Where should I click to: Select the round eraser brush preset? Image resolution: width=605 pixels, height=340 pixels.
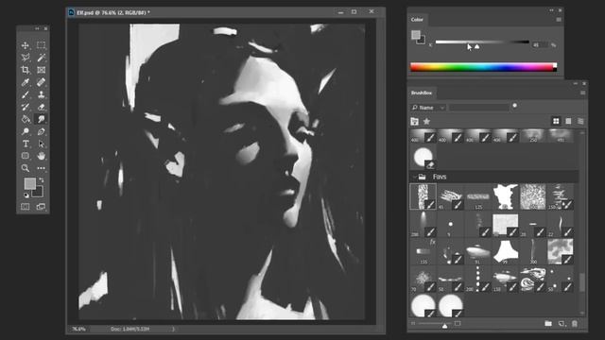tap(423, 158)
